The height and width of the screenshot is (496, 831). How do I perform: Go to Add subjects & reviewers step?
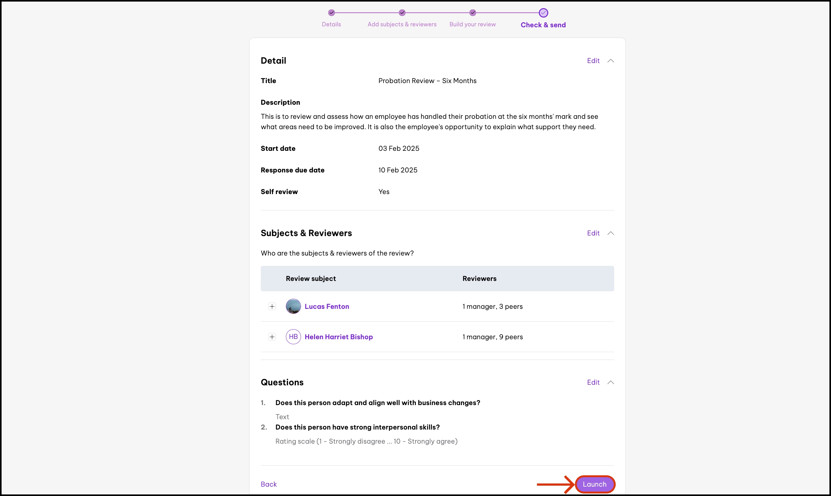pos(402,24)
